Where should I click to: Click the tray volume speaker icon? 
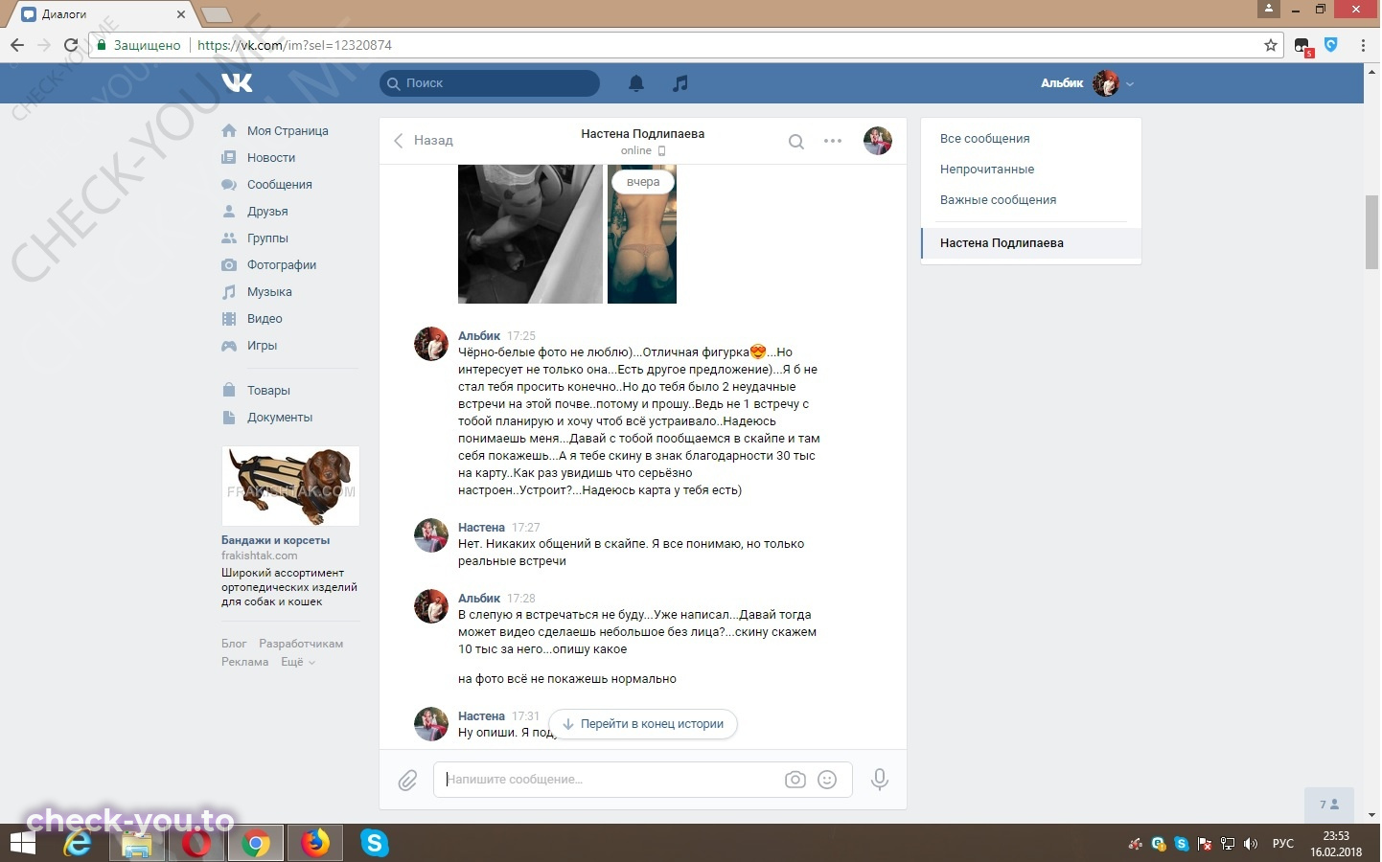pyautogui.click(x=1250, y=844)
